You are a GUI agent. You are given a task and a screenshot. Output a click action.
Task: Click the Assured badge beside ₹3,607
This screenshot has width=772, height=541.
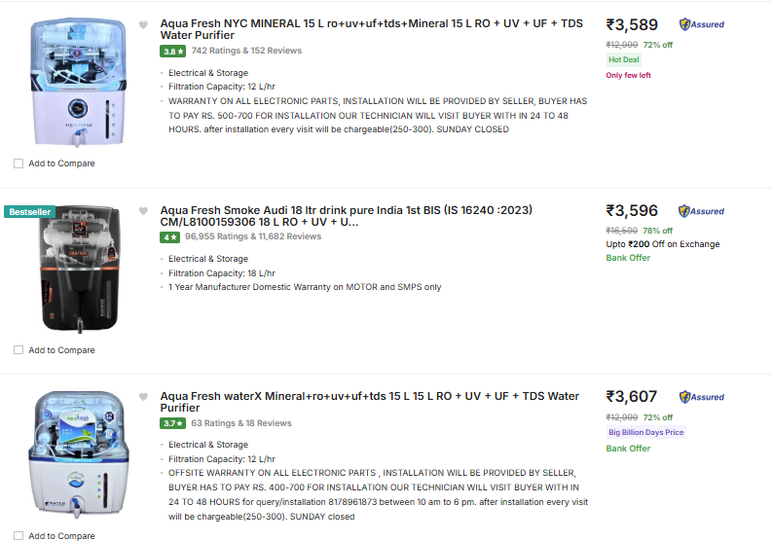[x=702, y=397]
